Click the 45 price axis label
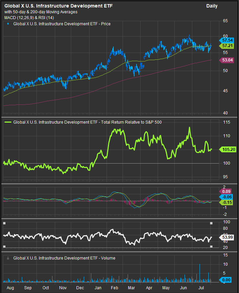Viewport: 239px width, 293px height. (x=225, y=91)
